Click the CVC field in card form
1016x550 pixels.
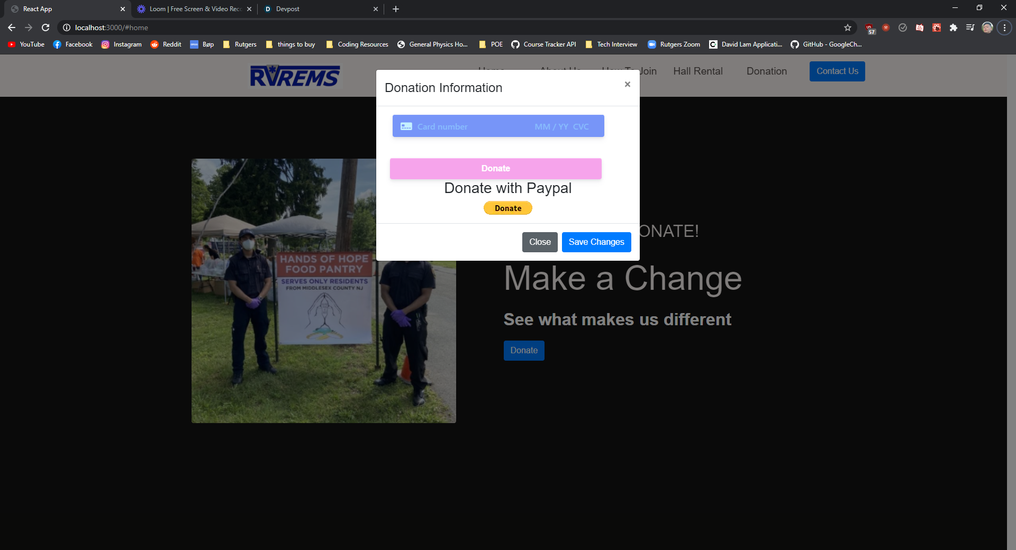[580, 127]
